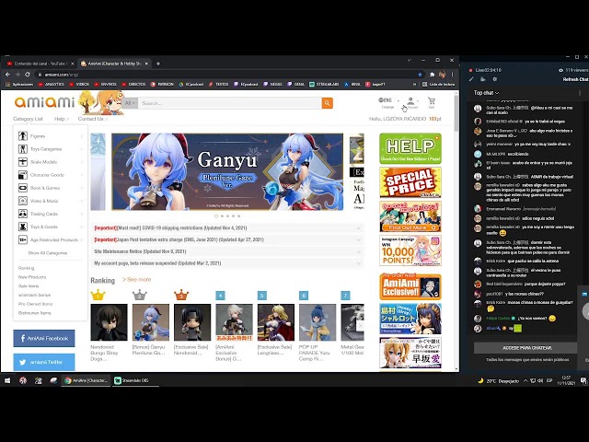Select the Video & Music category icon

23,201
